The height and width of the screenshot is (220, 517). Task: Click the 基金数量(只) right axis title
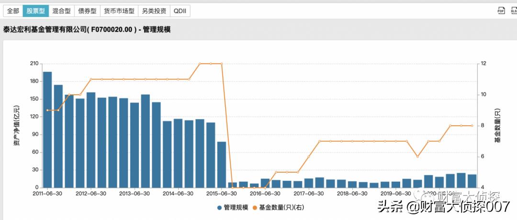coord(497,126)
